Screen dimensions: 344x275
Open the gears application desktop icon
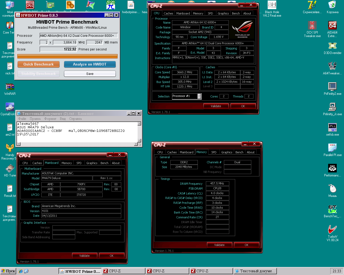tap(70, 5)
